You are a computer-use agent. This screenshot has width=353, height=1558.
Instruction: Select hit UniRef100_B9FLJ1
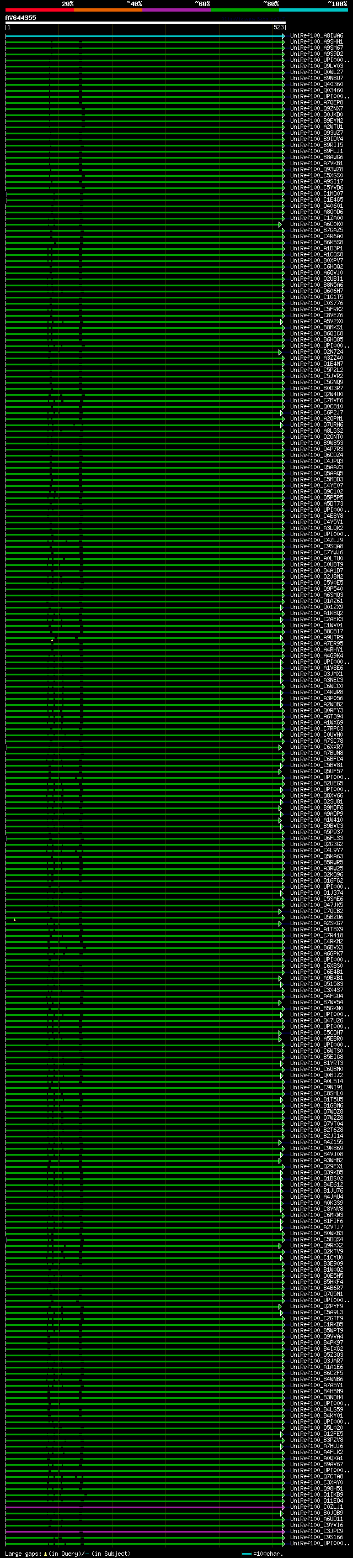pyautogui.click(x=317, y=151)
